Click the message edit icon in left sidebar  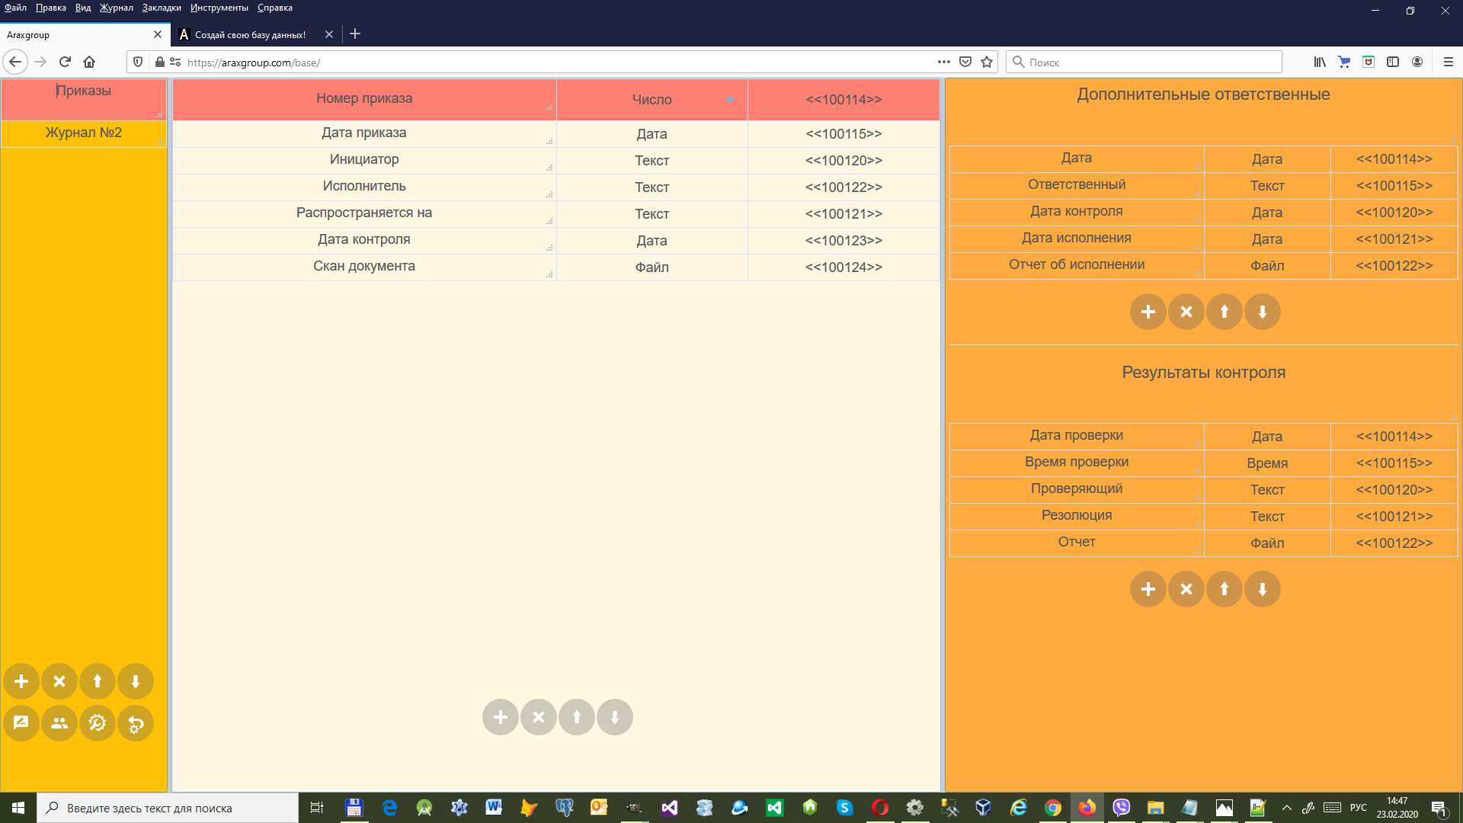(x=21, y=723)
